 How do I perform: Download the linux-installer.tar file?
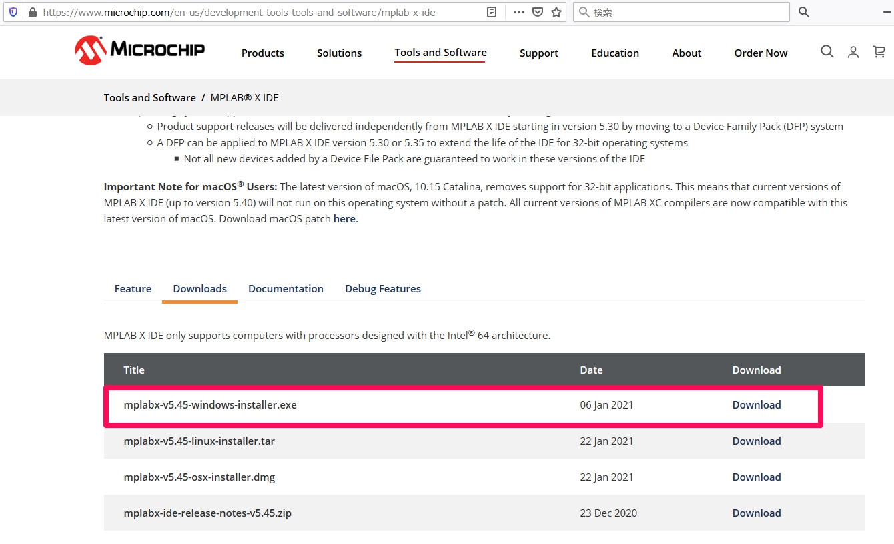757,441
